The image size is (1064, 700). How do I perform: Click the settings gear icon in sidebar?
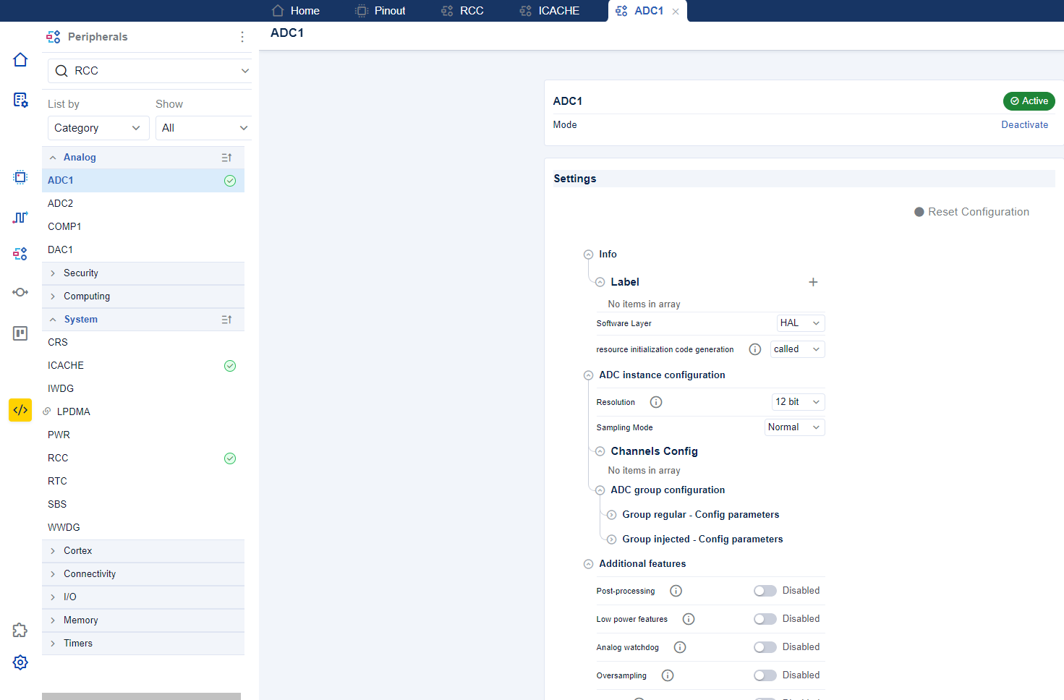[x=20, y=662]
